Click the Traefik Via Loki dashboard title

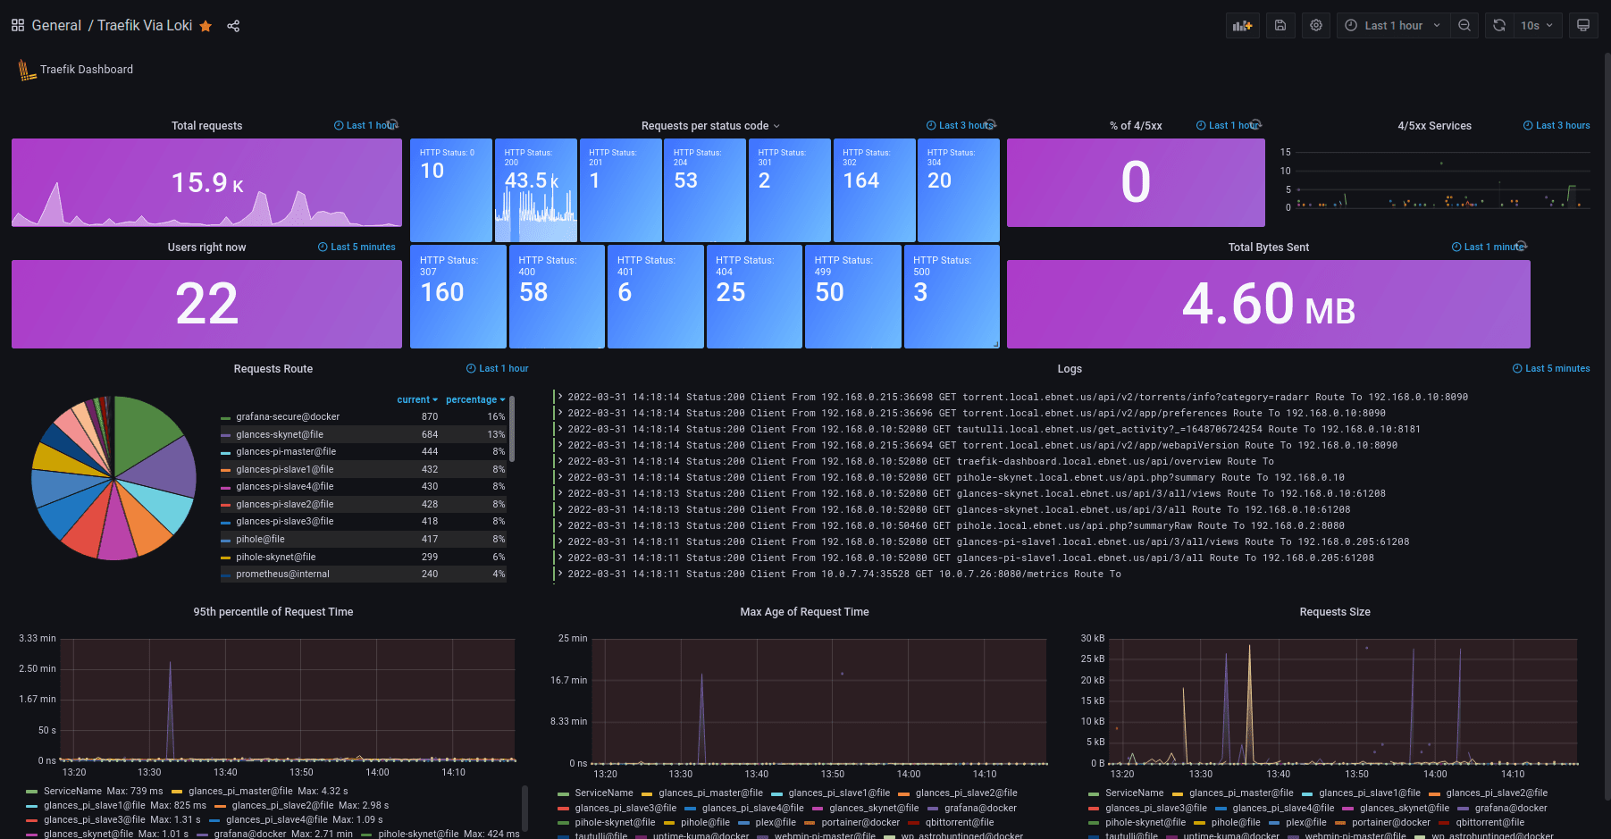click(x=145, y=26)
